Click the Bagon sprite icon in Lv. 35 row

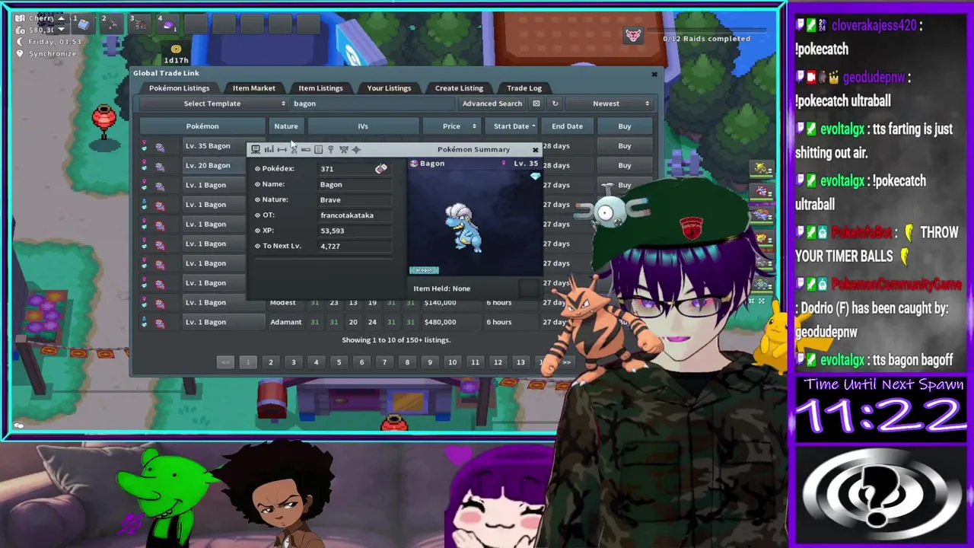click(160, 146)
